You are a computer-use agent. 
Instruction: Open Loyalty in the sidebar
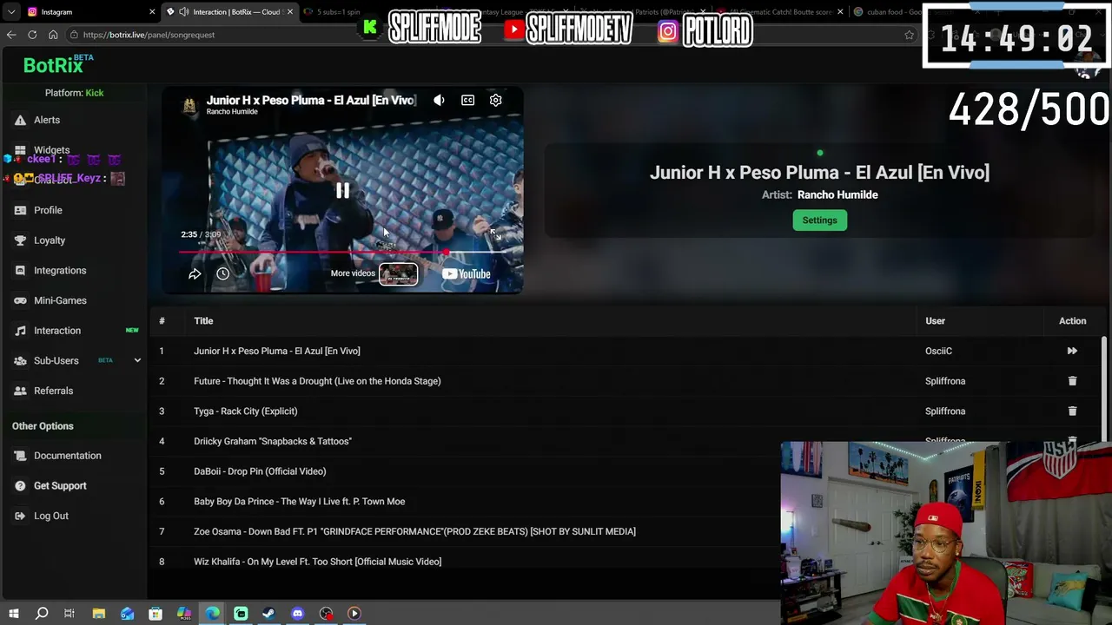click(x=50, y=240)
